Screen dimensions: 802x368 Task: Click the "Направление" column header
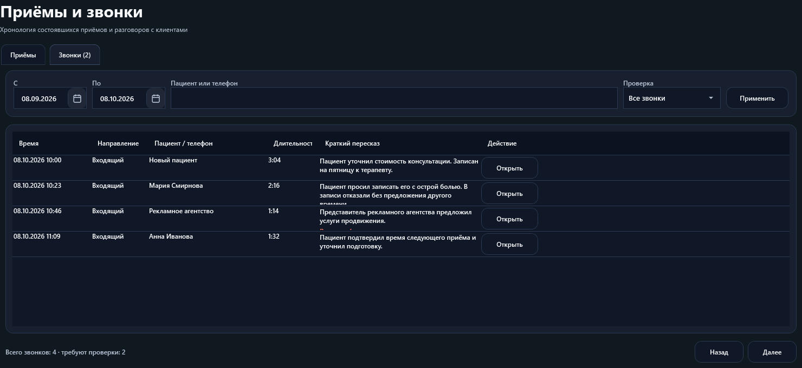(118, 143)
